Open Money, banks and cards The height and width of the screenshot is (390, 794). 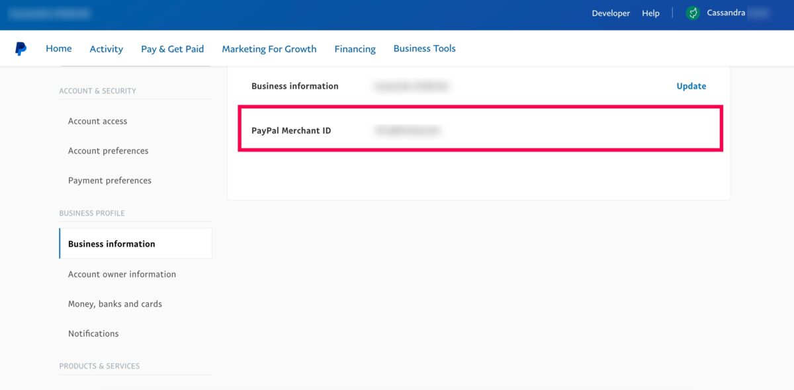115,304
